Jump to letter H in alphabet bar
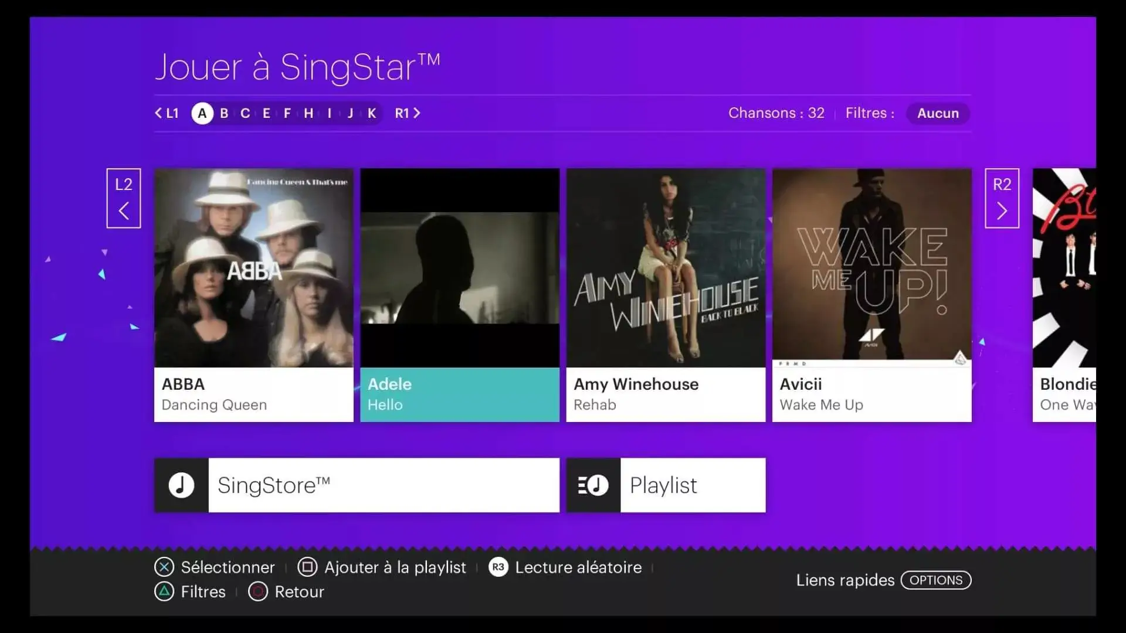 [308, 113]
